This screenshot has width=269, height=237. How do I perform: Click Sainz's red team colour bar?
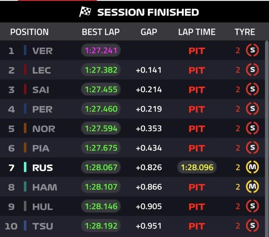click(x=25, y=89)
